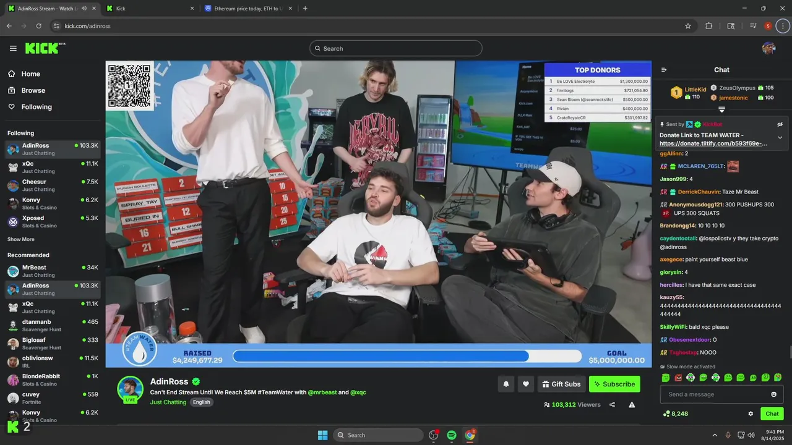Click the Just Chatting category link

click(168, 402)
